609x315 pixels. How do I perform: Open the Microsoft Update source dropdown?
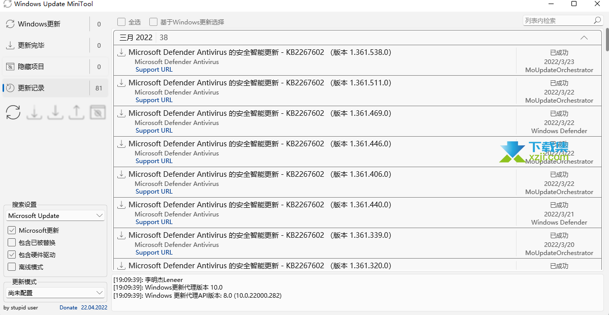click(56, 216)
